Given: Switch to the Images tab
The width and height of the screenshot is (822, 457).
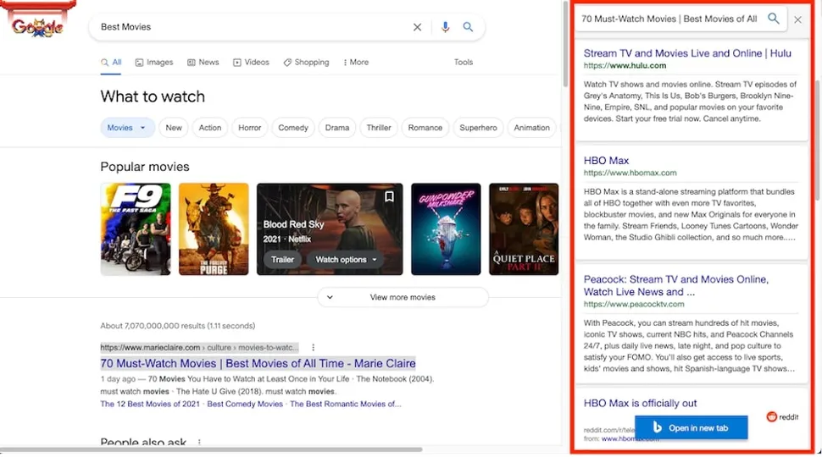Looking at the screenshot, I should tap(154, 63).
